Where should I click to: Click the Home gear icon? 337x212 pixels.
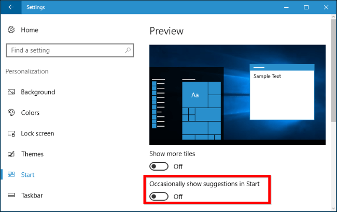tap(11, 30)
